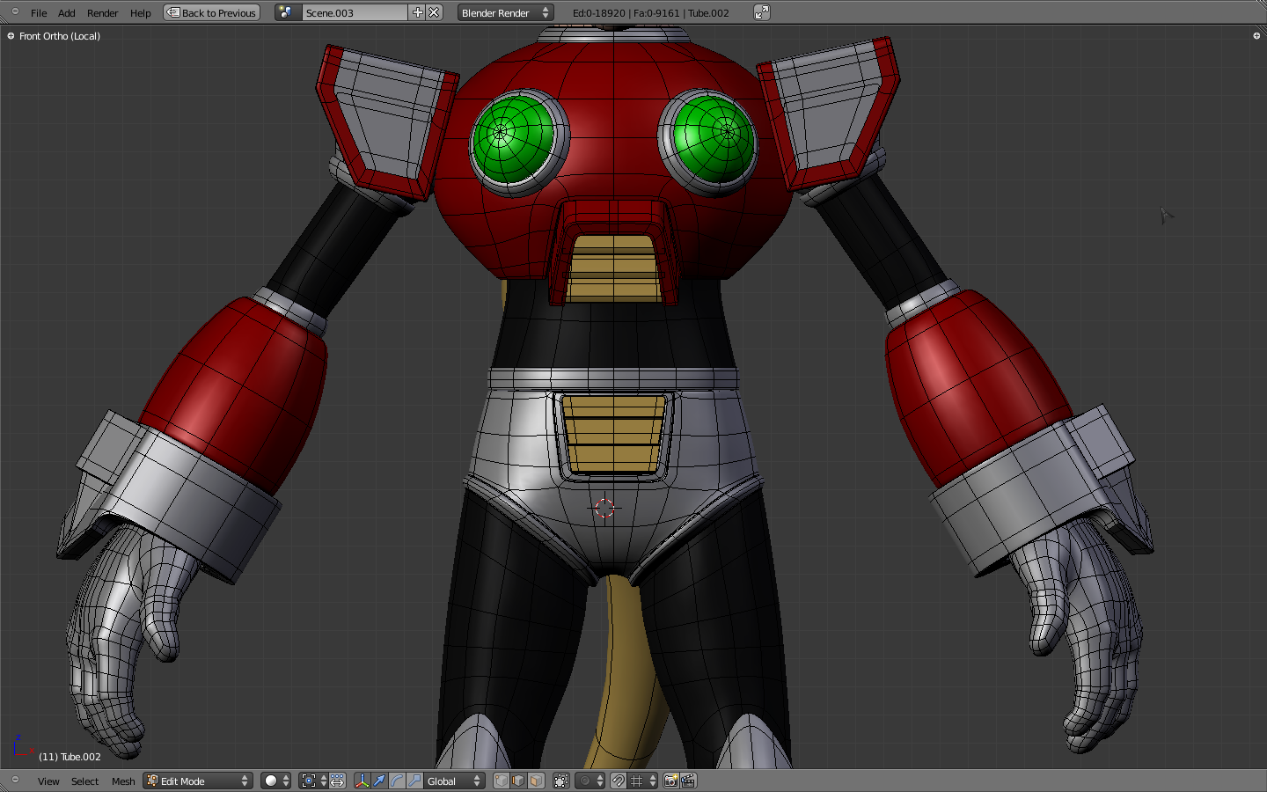Collapse the 3D view header menus
Image resolution: width=1267 pixels, height=792 pixels.
15,780
